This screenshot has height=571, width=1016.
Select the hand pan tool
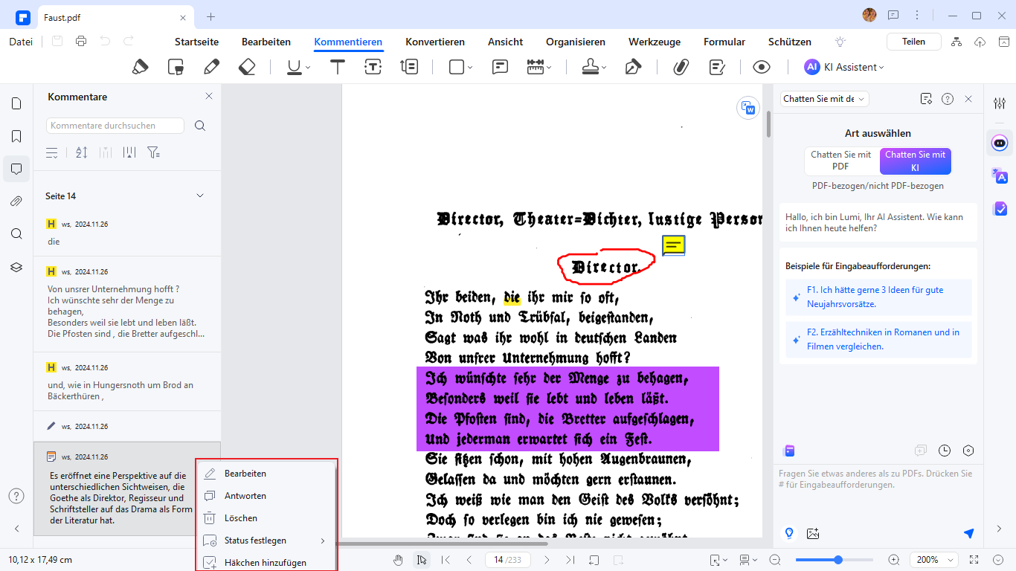tap(399, 560)
